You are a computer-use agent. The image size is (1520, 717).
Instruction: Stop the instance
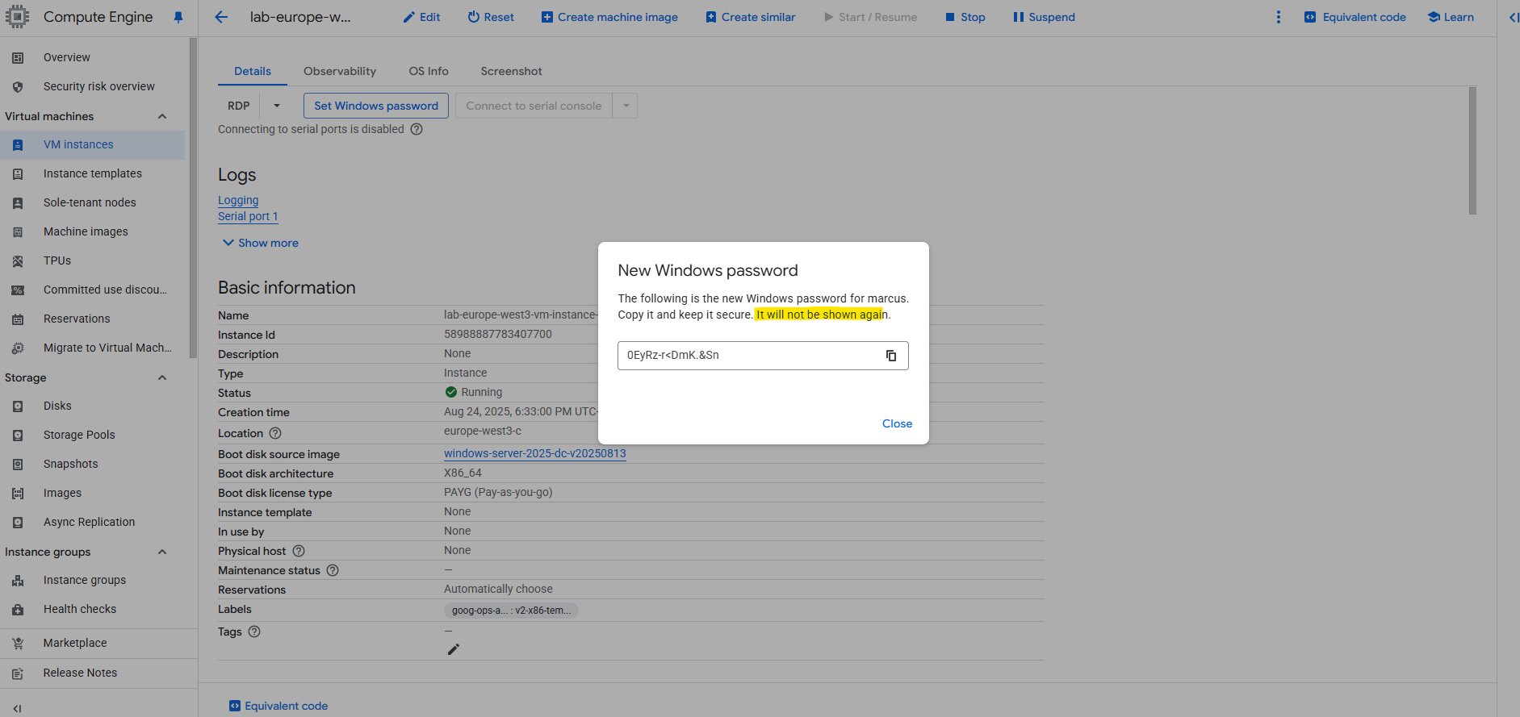click(x=965, y=17)
